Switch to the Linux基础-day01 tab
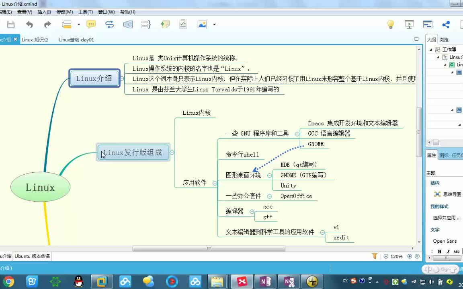 [x=76, y=40]
